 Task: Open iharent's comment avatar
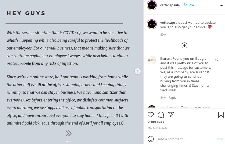click(x=152, y=60)
